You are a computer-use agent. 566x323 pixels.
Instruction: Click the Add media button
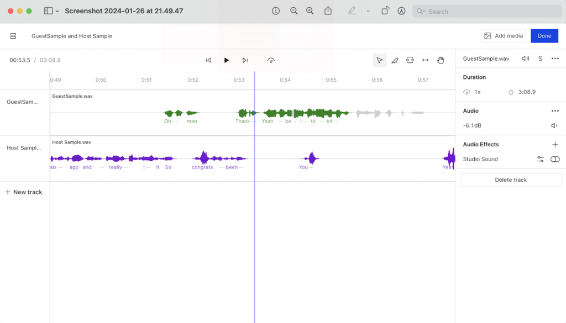(503, 36)
